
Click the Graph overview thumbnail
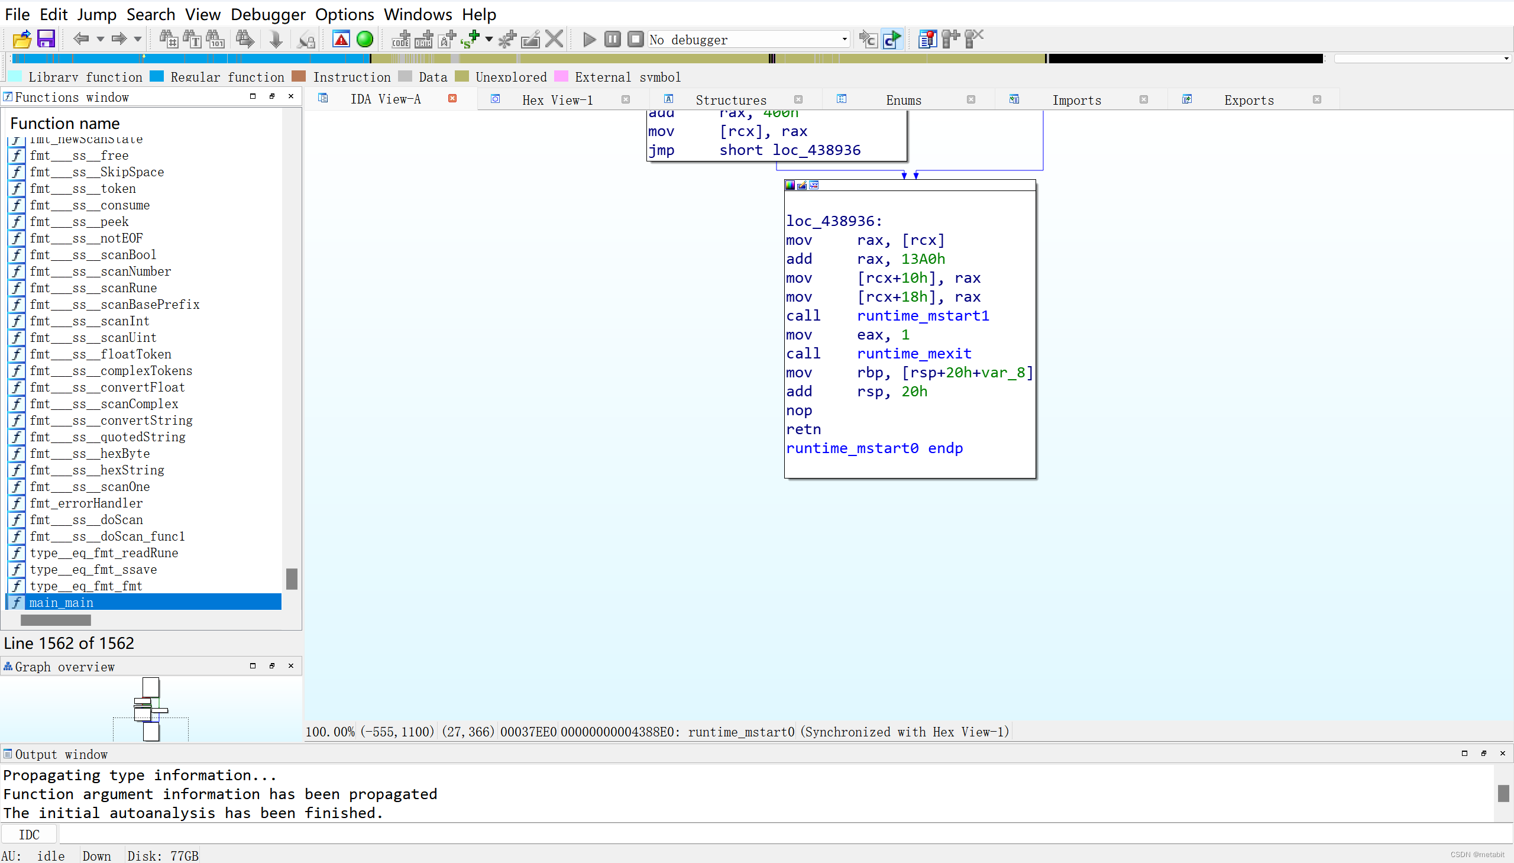click(151, 709)
